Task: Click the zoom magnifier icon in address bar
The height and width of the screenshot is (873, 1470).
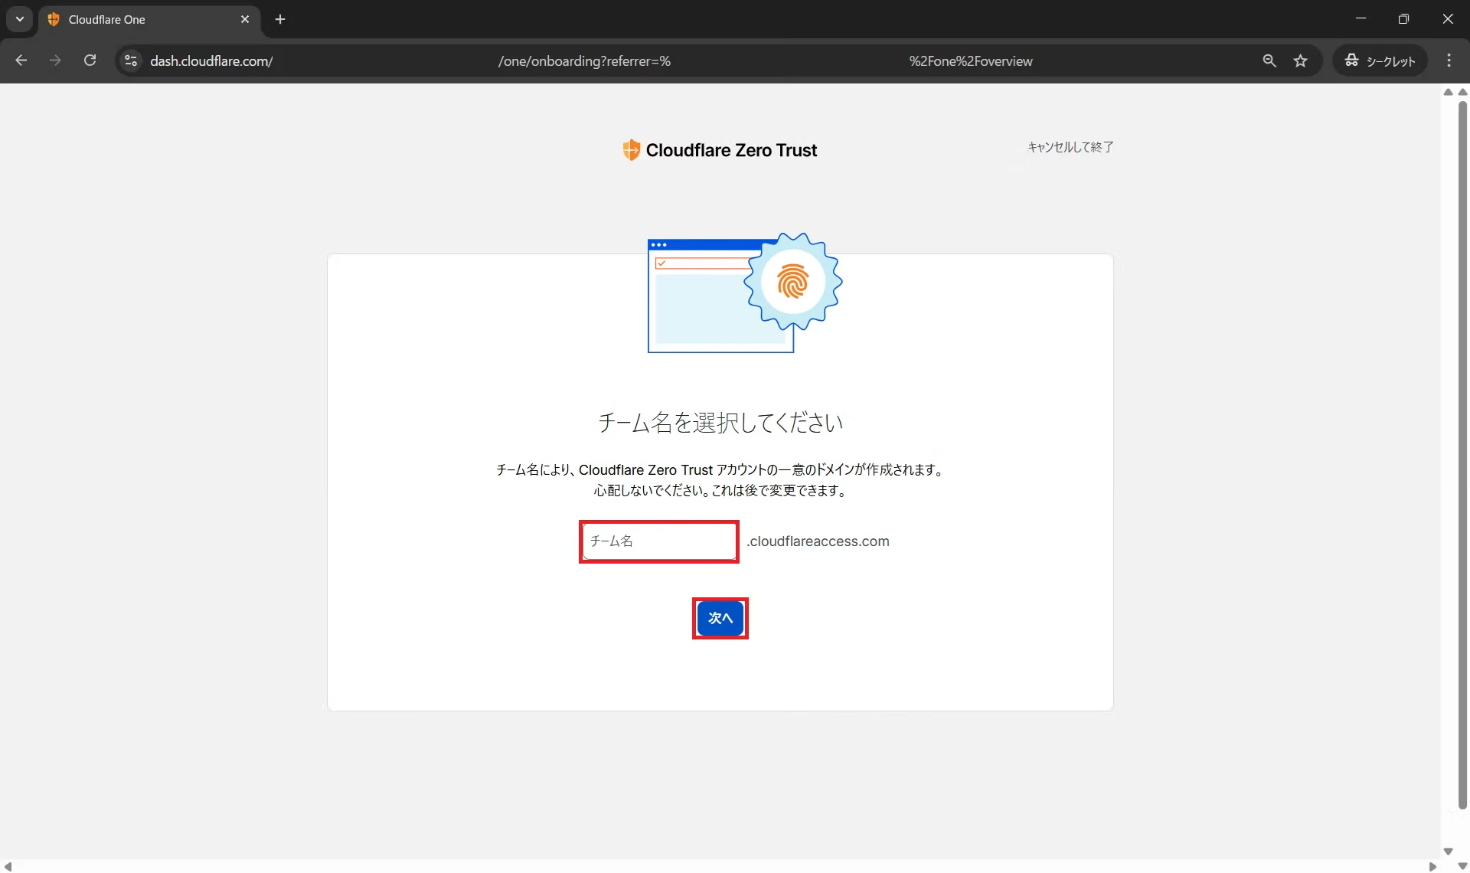Action: point(1269,60)
